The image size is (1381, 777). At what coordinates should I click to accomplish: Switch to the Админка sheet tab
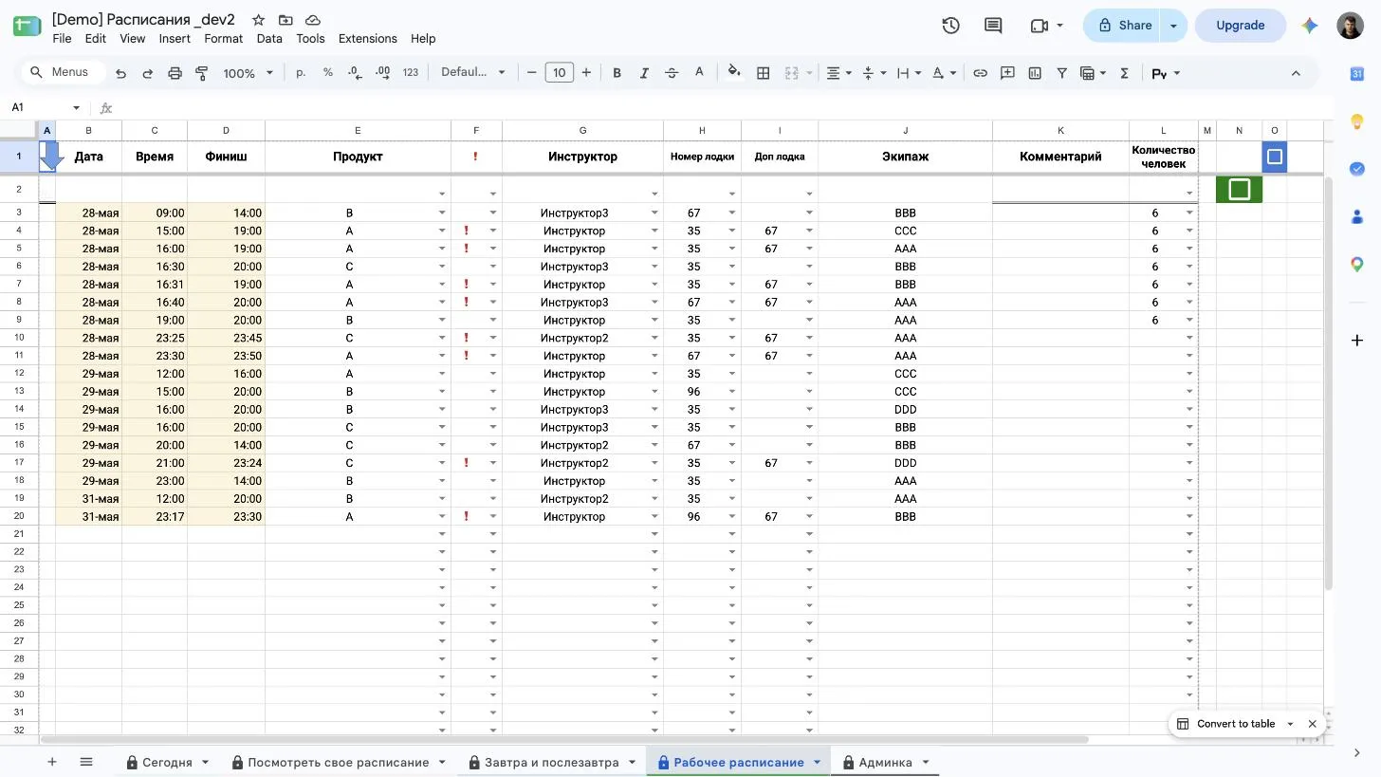[885, 762]
